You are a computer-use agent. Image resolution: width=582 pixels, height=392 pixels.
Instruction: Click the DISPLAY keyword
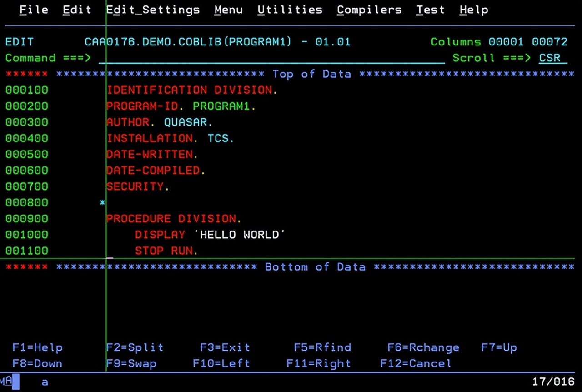point(160,235)
